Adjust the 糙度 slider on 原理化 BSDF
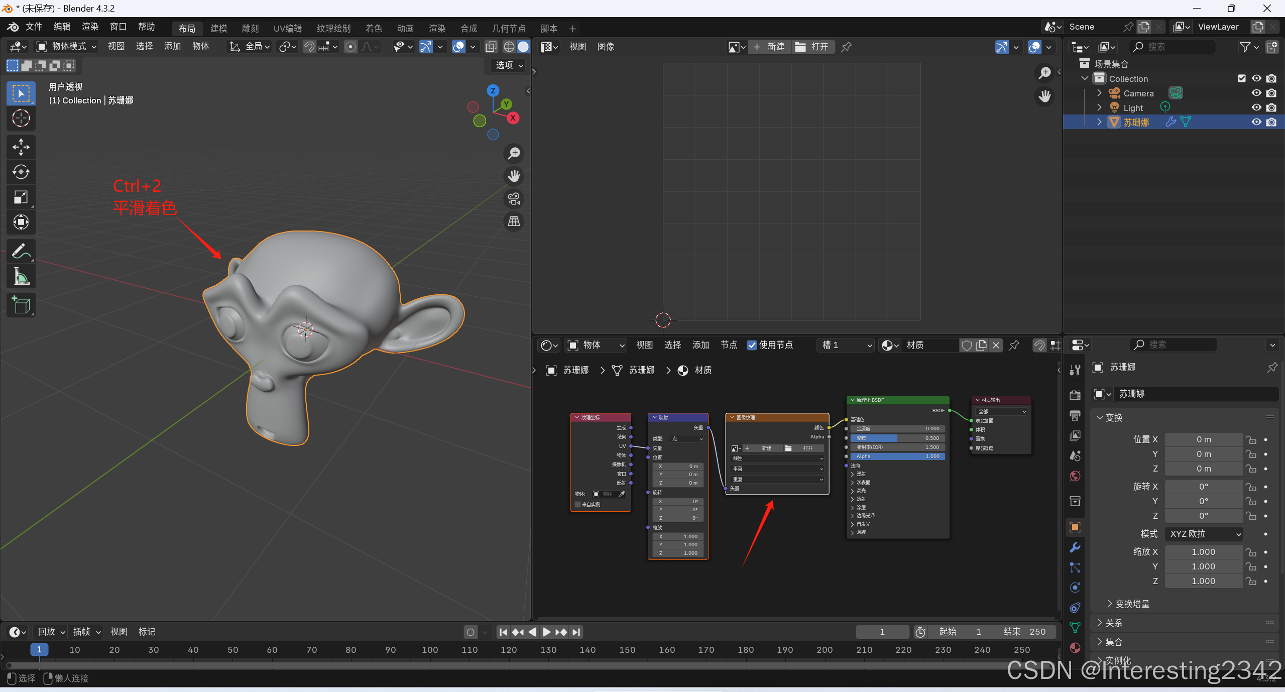1285x692 pixels. point(897,438)
